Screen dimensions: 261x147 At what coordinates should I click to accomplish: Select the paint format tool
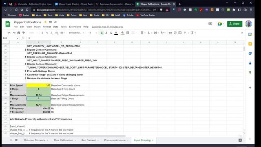(24, 33)
